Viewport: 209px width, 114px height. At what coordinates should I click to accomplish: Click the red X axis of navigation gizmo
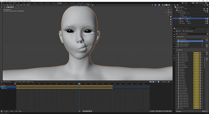click(x=171, y=12)
